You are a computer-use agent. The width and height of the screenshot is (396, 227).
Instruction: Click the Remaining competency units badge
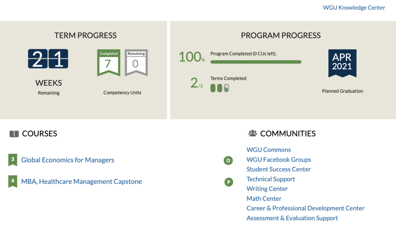coord(136,62)
